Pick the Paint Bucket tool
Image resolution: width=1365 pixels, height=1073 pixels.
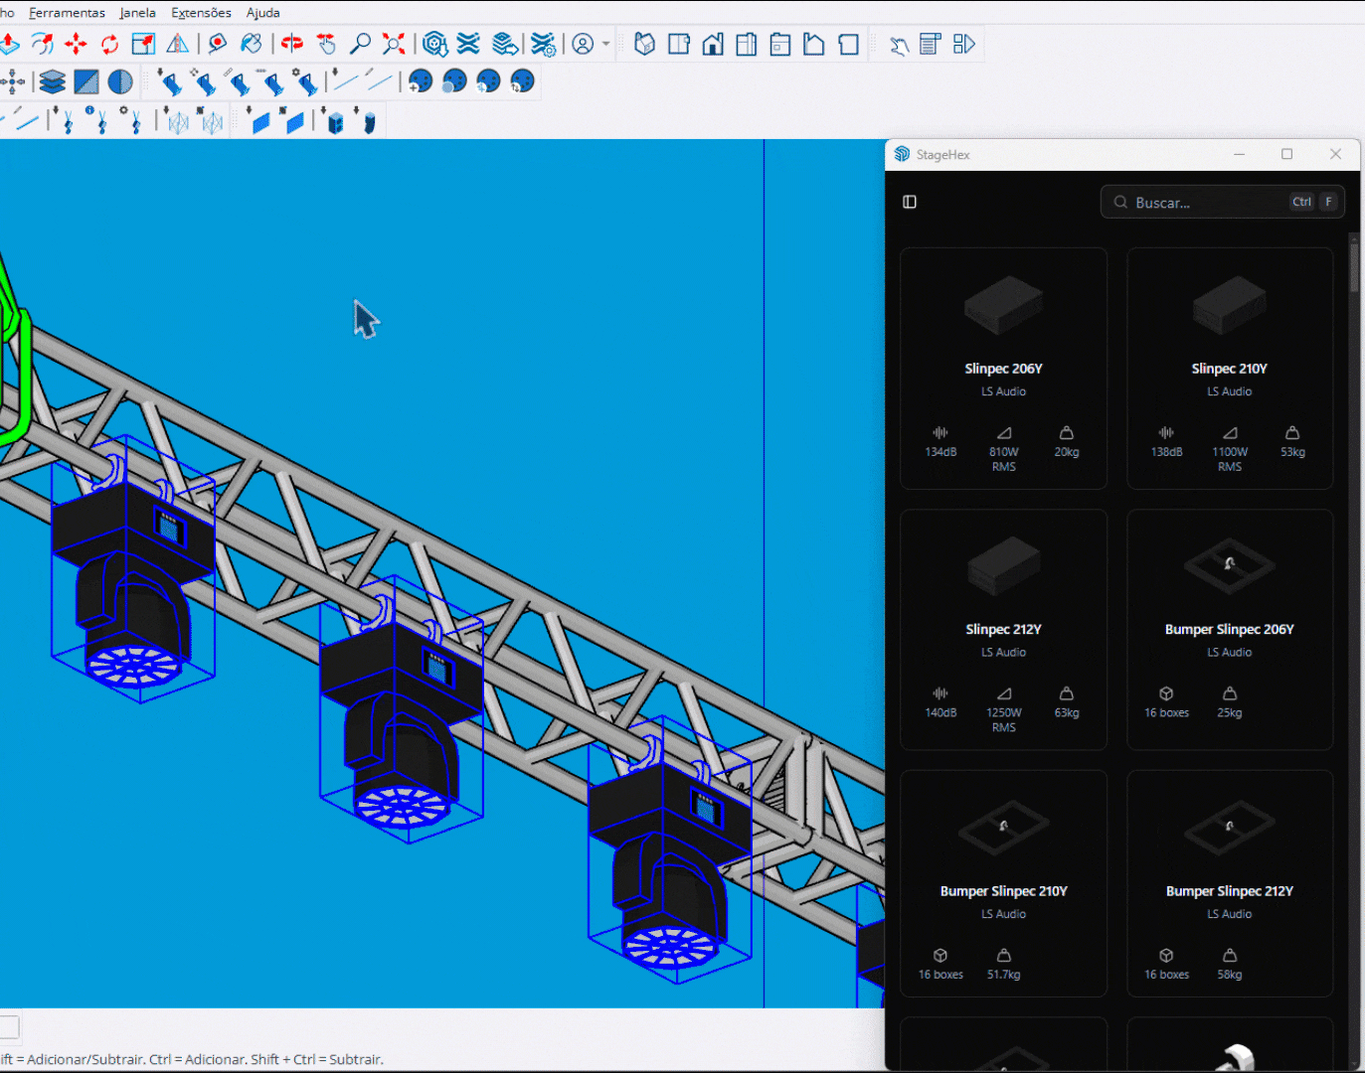(x=252, y=44)
